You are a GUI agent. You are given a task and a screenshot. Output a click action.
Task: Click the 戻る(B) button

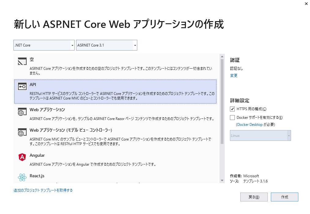(x=254, y=197)
